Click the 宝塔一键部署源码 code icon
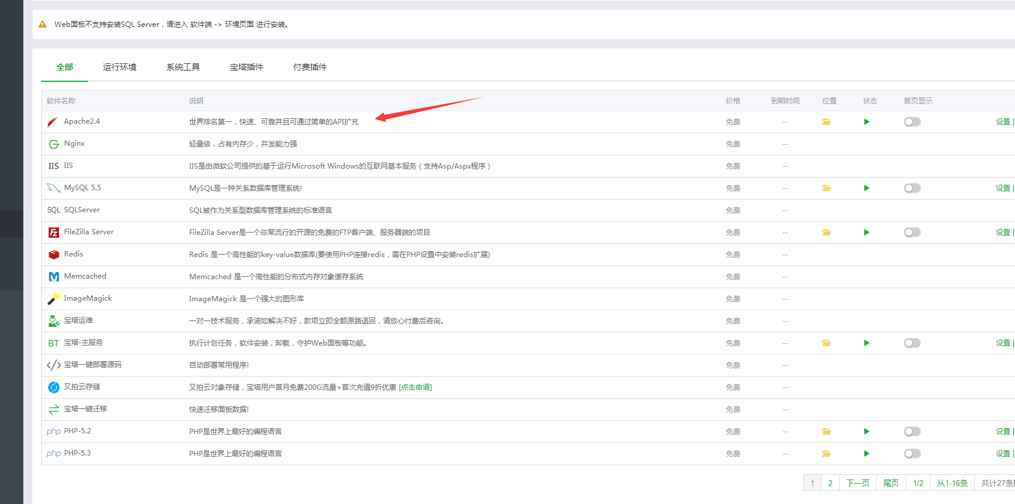 [54, 365]
